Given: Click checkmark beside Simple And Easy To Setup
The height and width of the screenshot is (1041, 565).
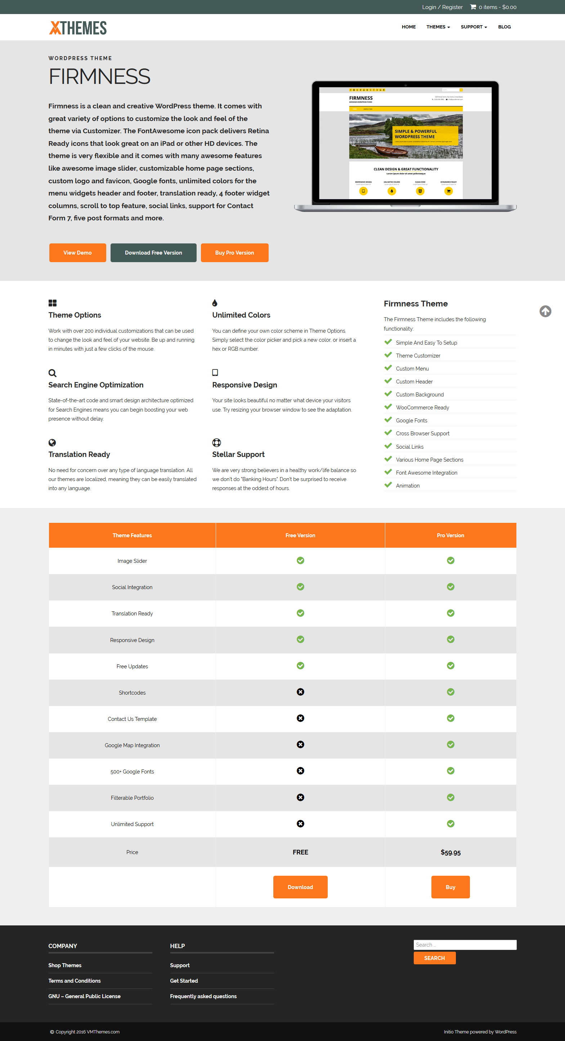Looking at the screenshot, I should 388,342.
